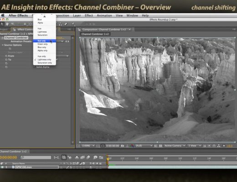
Task: Click the timeline search field
Action: (x=36, y=157)
